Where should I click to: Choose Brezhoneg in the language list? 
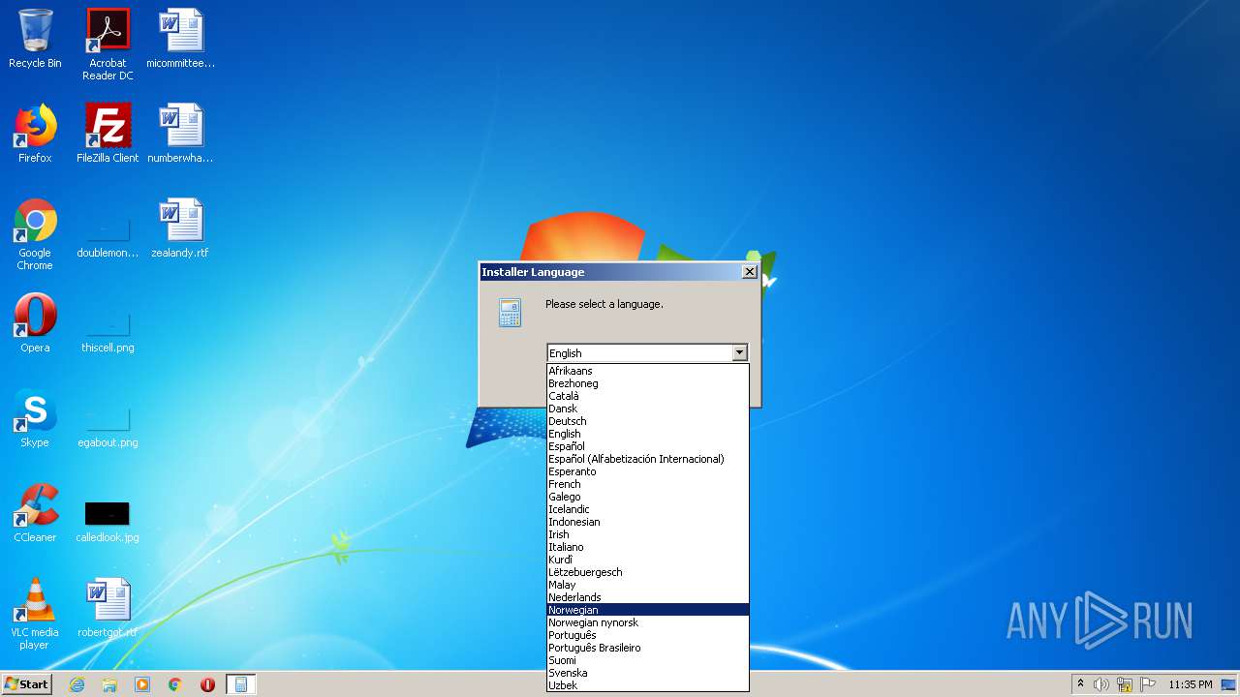coord(648,383)
